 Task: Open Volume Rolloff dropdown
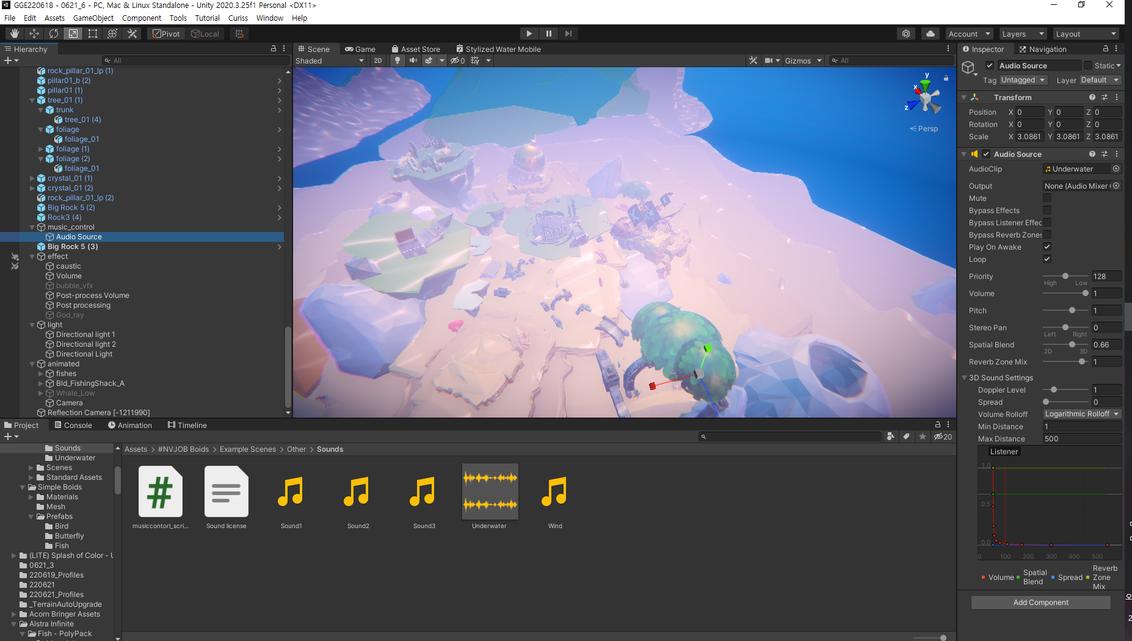(x=1082, y=414)
